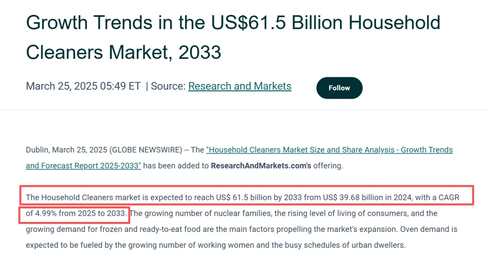Click the 'has been added to' text
Screen dimensions: 488x260
click(x=176, y=165)
